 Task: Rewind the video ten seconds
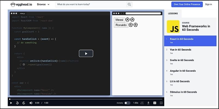[17, 103]
